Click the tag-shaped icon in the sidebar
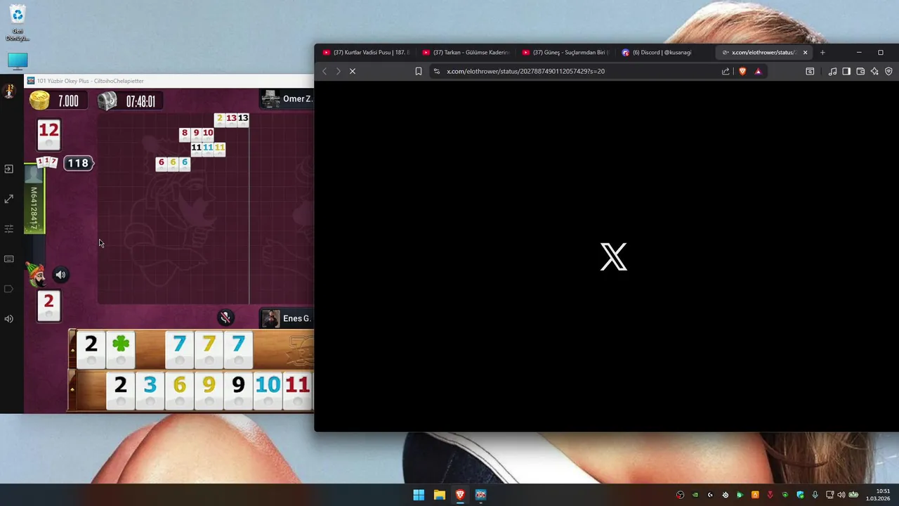 [8, 289]
